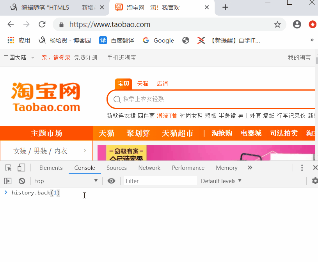Open 我的淘宝 menu

[299, 58]
